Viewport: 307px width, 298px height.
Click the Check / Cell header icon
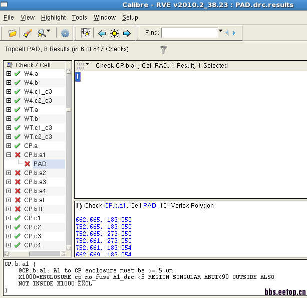click(10, 65)
